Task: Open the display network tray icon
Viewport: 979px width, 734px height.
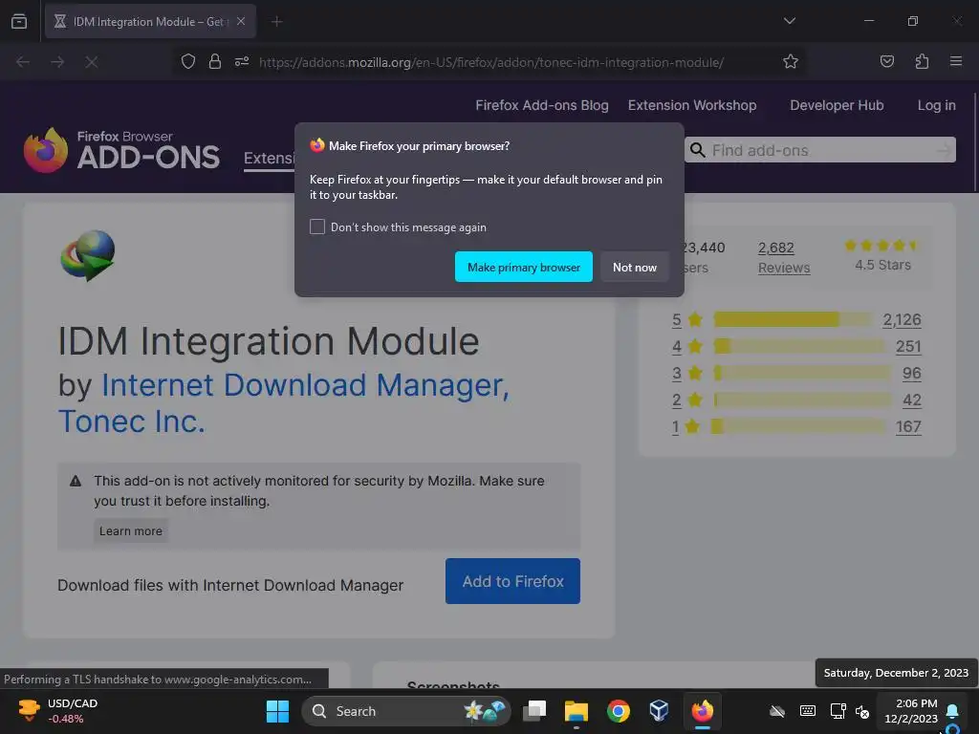Action: click(x=838, y=711)
